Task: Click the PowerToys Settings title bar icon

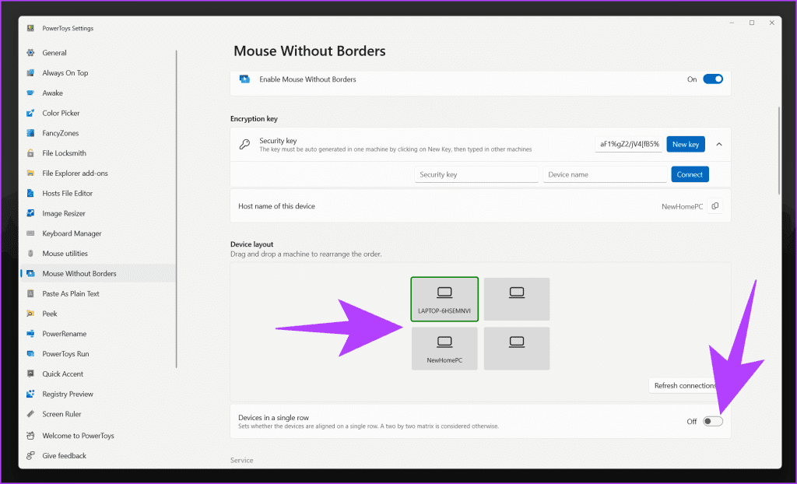Action: click(x=30, y=29)
